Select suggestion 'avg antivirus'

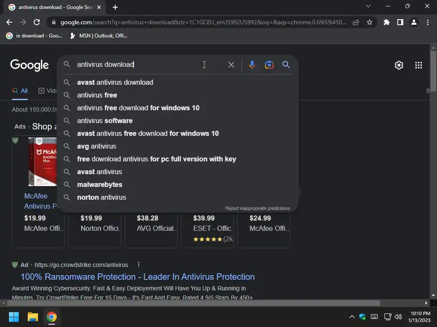point(178,146)
